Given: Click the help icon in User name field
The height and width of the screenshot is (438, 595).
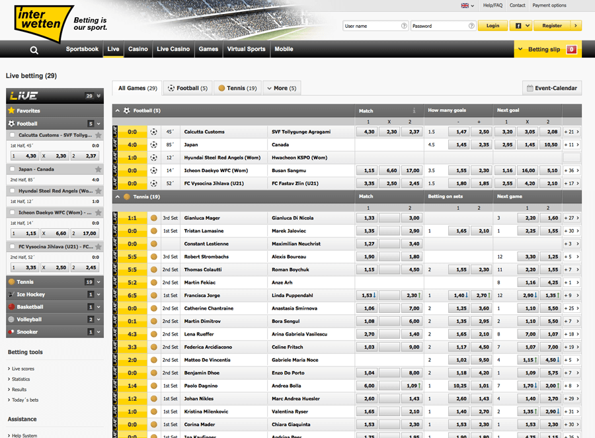Looking at the screenshot, I should pyautogui.click(x=404, y=26).
